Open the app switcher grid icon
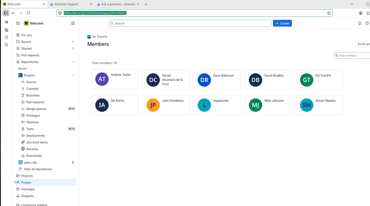Screen dimensions: 370x206 coord(18,23)
